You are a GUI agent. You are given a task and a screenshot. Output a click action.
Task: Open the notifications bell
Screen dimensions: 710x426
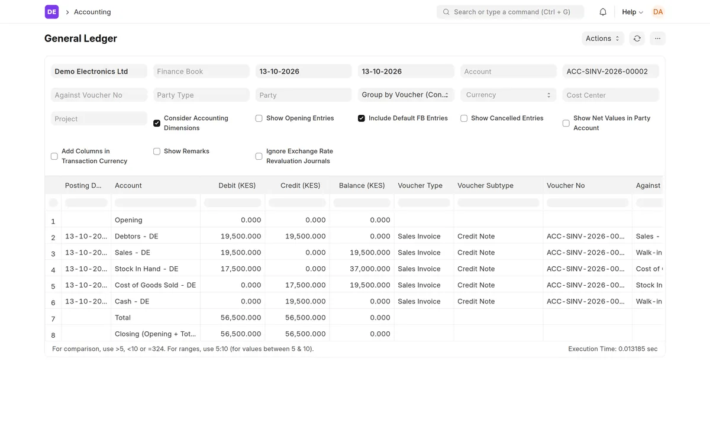(603, 12)
